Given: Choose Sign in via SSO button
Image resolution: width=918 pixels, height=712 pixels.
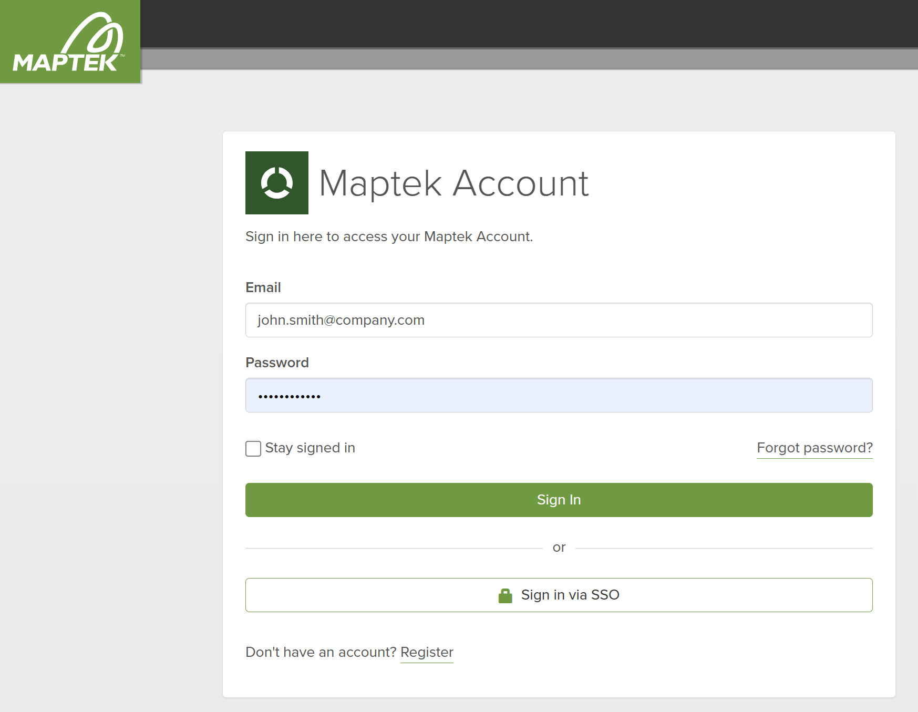Looking at the screenshot, I should [559, 595].
